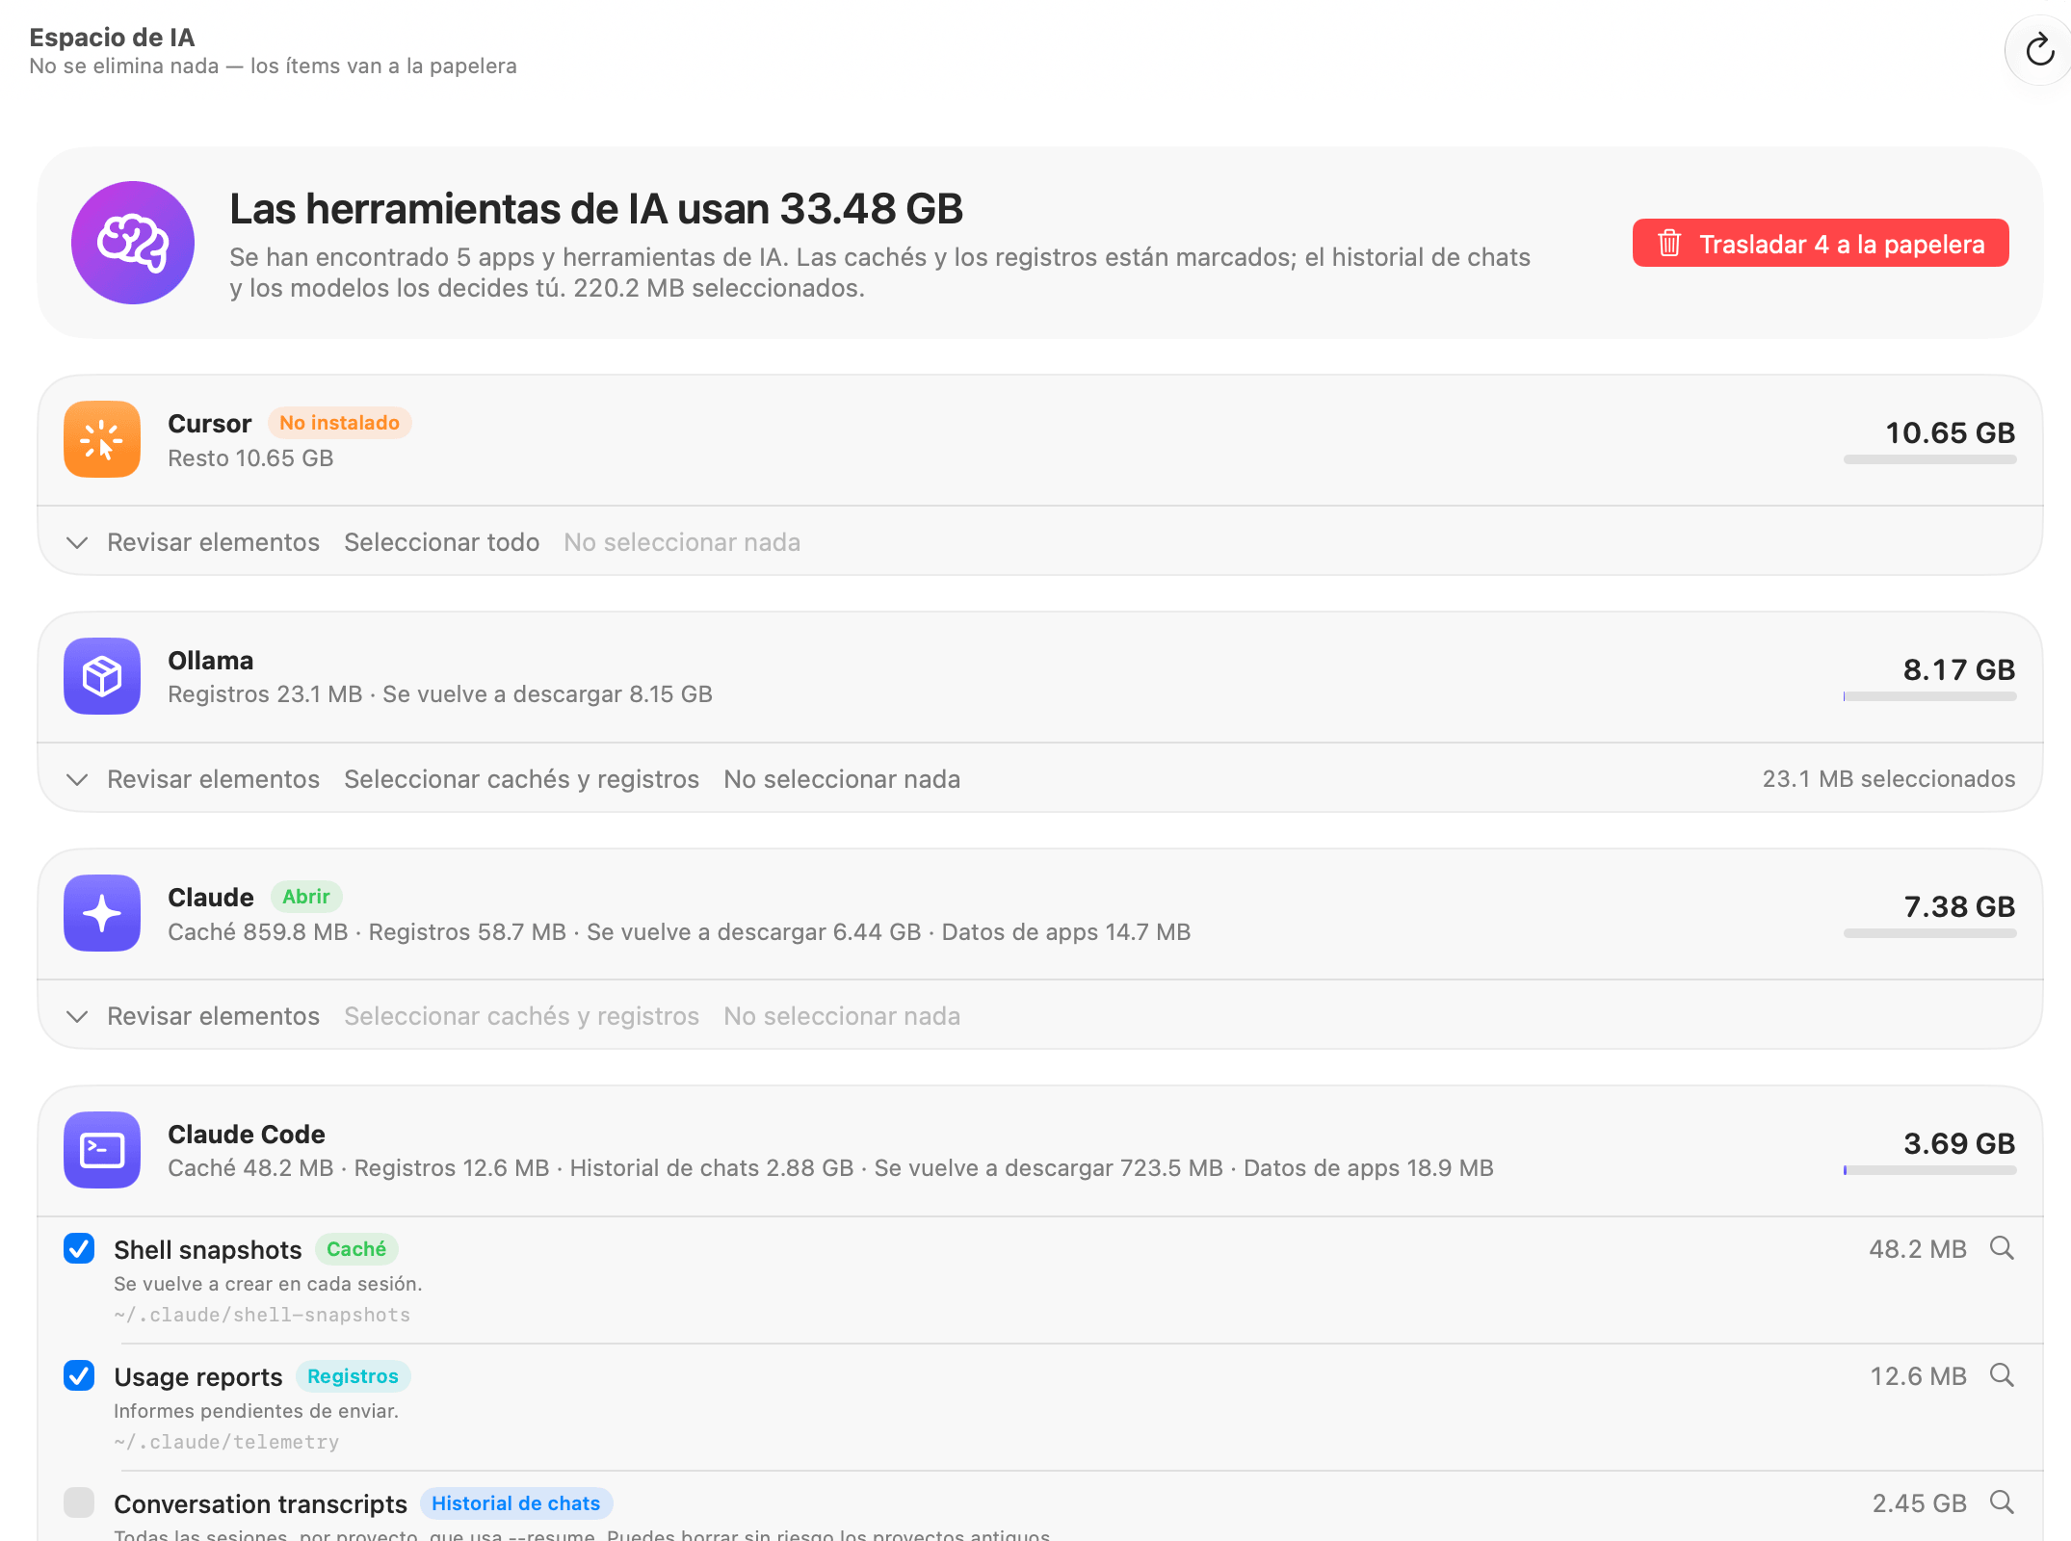The width and height of the screenshot is (2071, 1541).
Task: Click the Claude Code 3.69 GB total
Action: point(1959,1143)
